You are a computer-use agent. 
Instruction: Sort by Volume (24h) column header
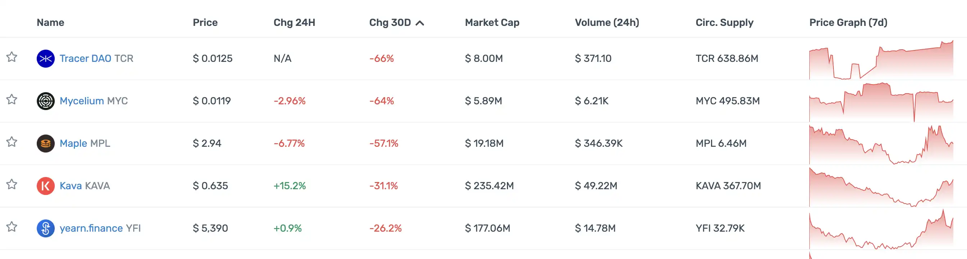607,23
